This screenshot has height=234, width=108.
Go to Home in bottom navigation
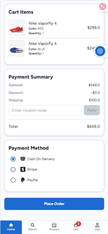(x=11, y=227)
